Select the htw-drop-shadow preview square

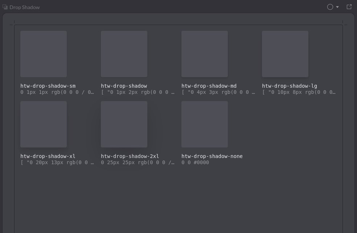(124, 54)
